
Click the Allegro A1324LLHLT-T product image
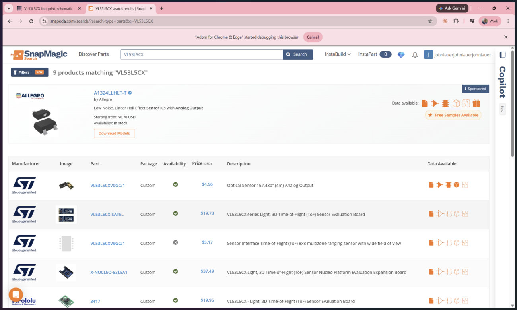(46, 122)
